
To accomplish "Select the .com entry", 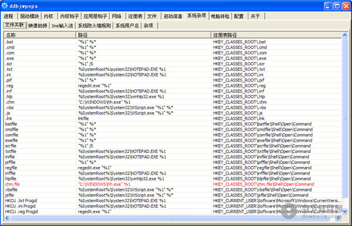I will pos(173,53).
